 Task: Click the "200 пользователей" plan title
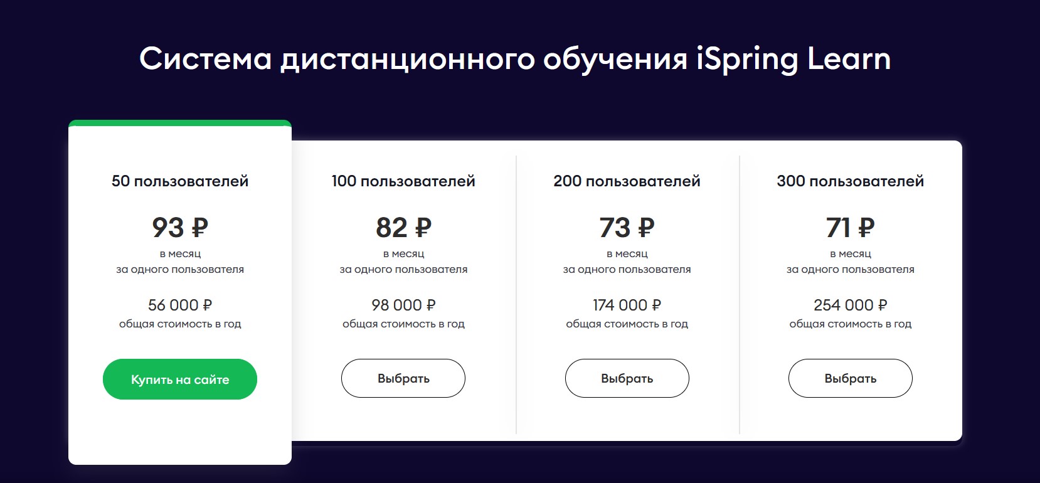[x=627, y=181]
